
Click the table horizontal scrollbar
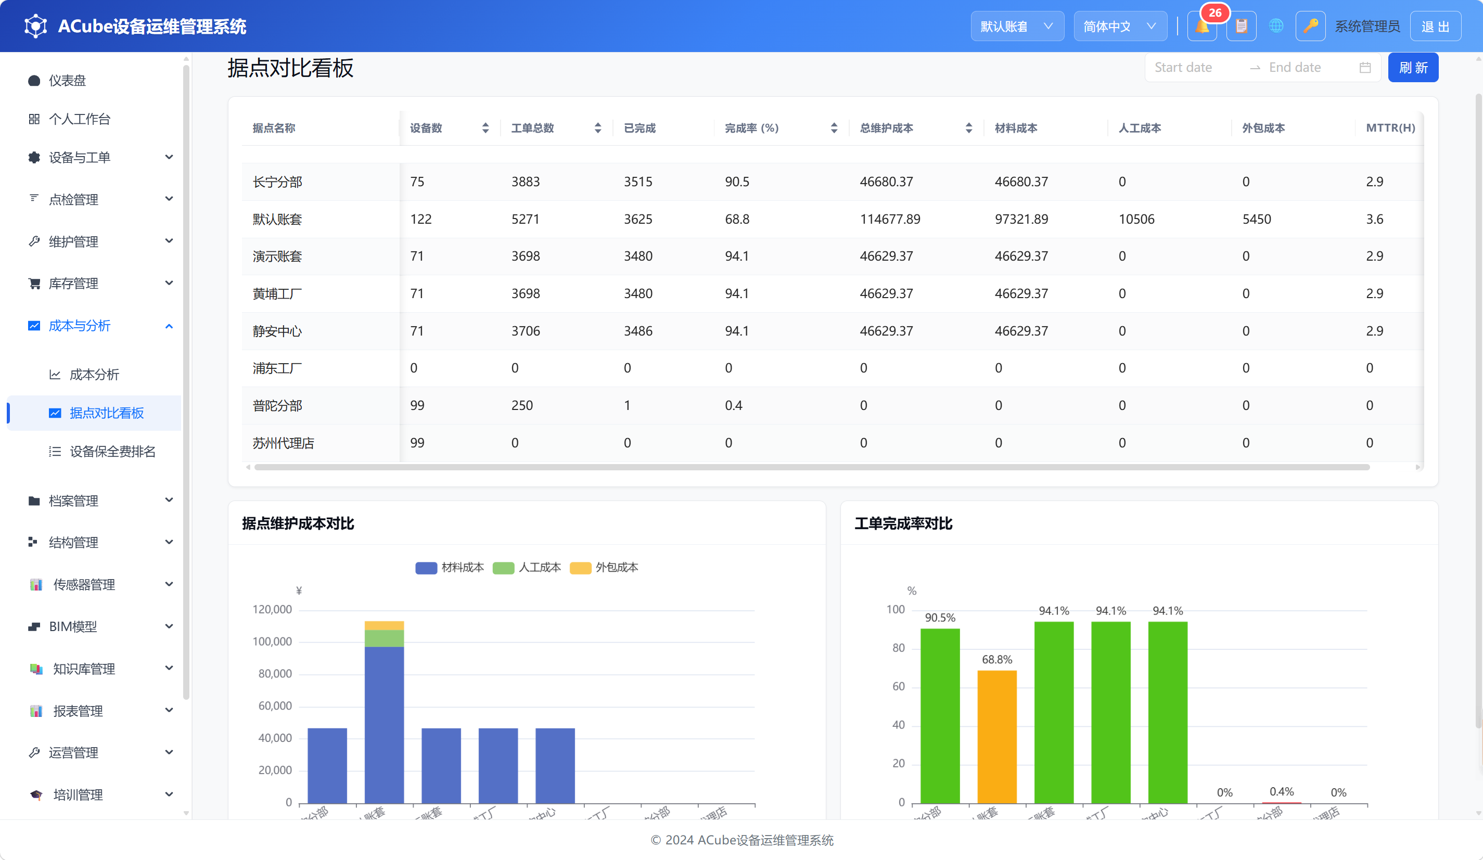point(812,468)
